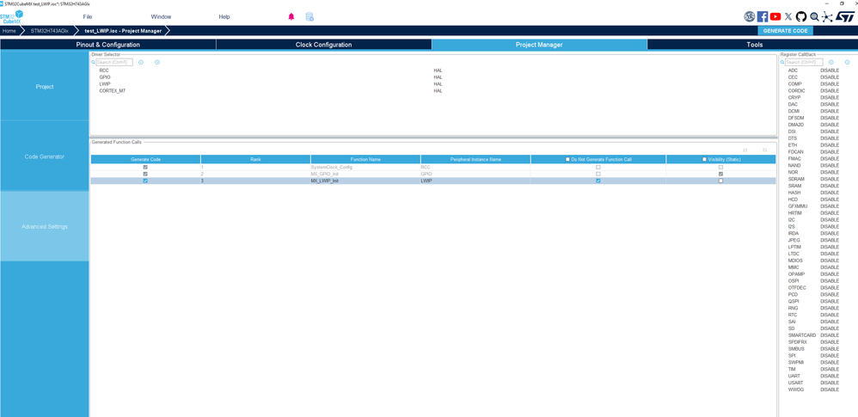The image size is (858, 417).
Task: Click the move-rank-up sort icon above the table
Action: point(745,150)
